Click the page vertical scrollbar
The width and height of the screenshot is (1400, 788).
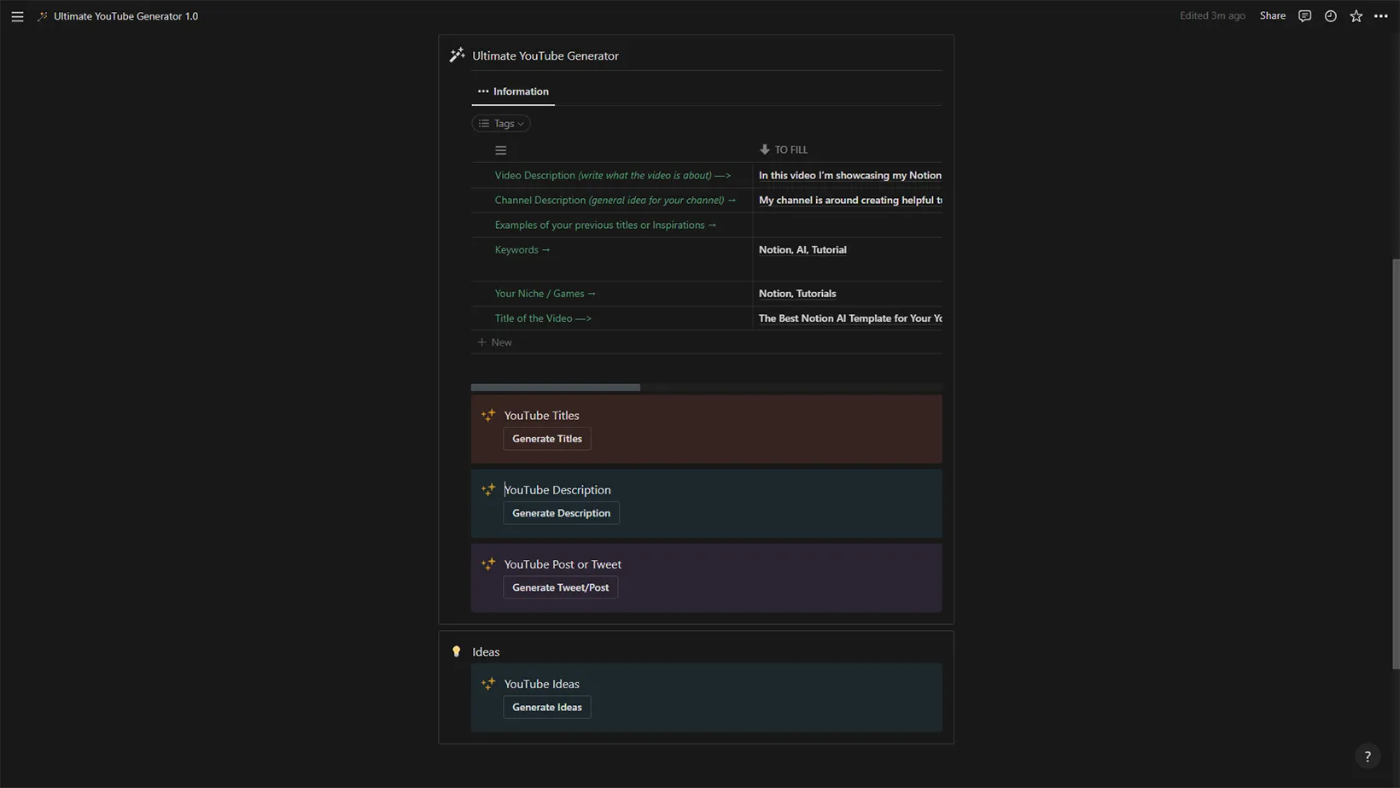coord(1396,464)
